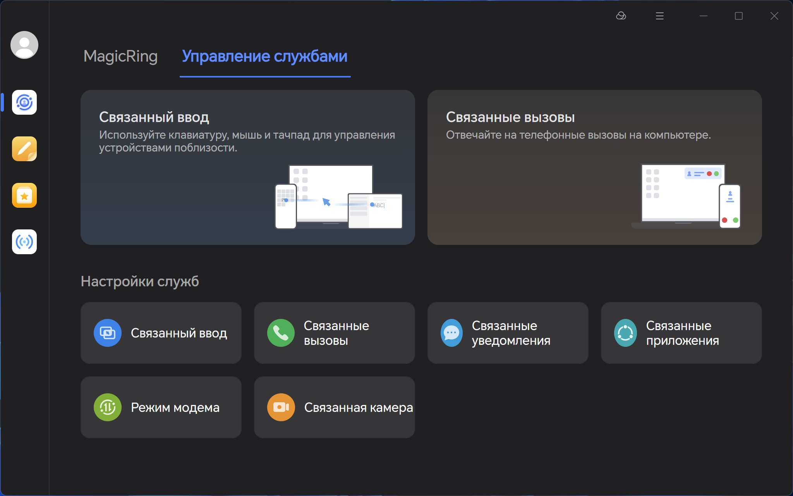The image size is (793, 496).
Task: Click the cloud icon in the title bar
Action: pyautogui.click(x=621, y=16)
